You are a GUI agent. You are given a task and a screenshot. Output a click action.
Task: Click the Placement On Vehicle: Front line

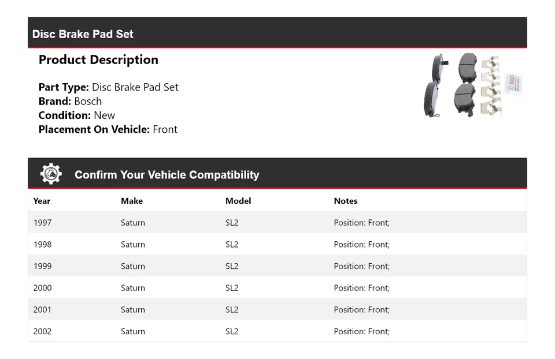pyautogui.click(x=108, y=129)
